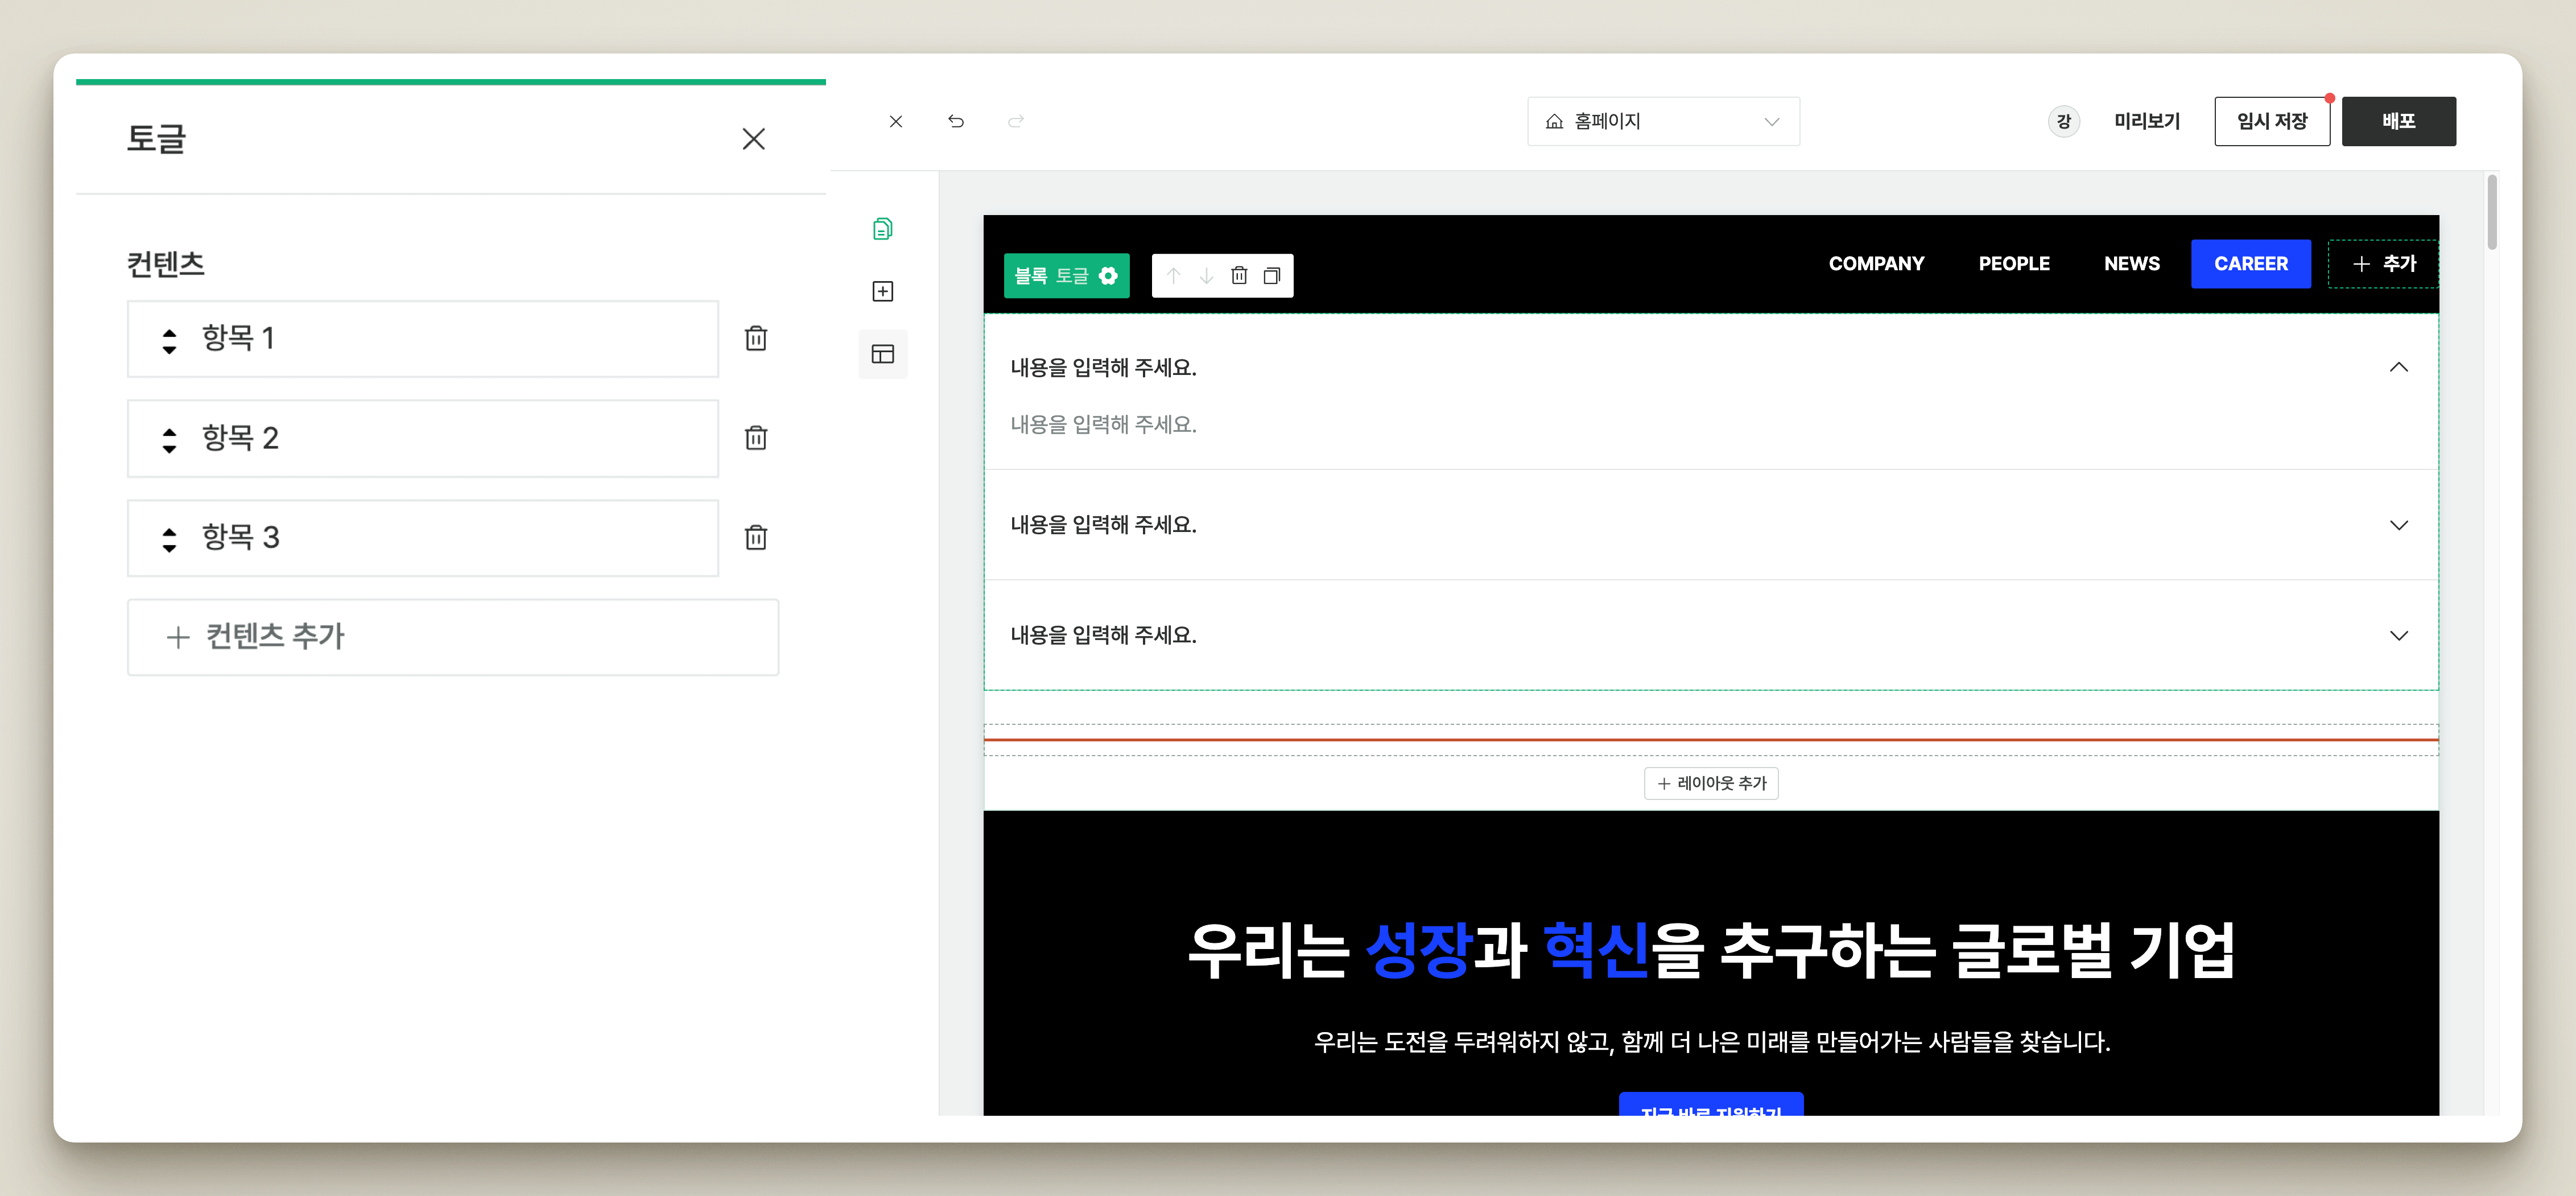Click the 컨텐츠 추가 button
2576x1196 pixels.
pyautogui.click(x=453, y=637)
